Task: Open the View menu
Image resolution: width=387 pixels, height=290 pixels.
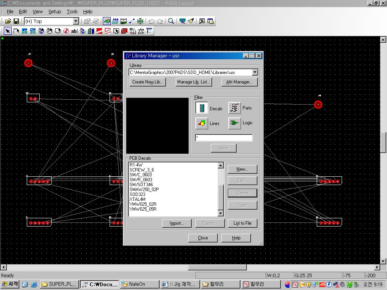Action: pyautogui.click(x=37, y=12)
